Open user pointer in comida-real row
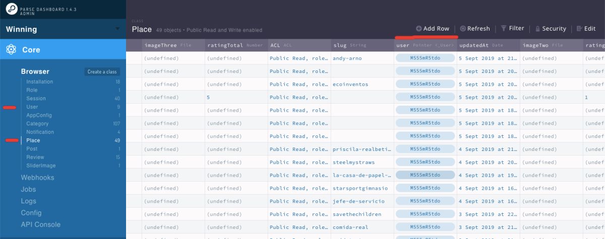 [x=426, y=227]
